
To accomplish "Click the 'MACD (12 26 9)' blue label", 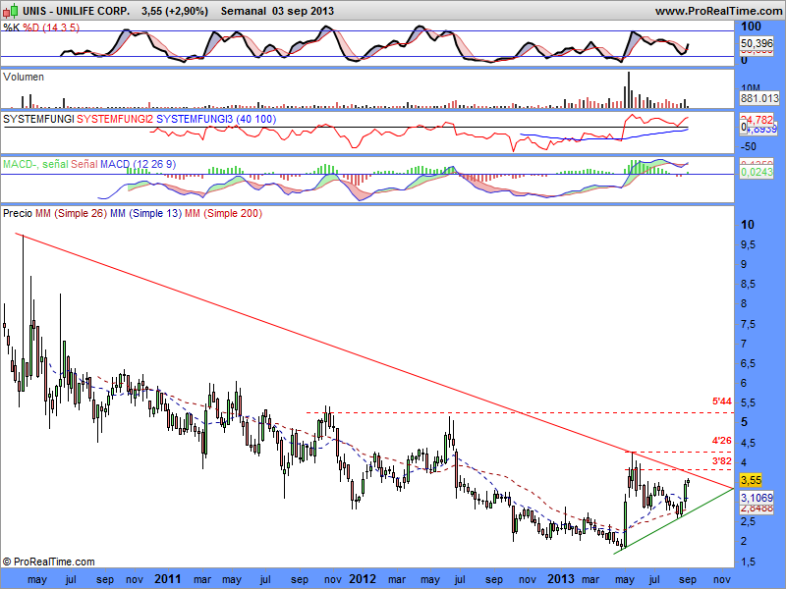I will tap(138, 164).
